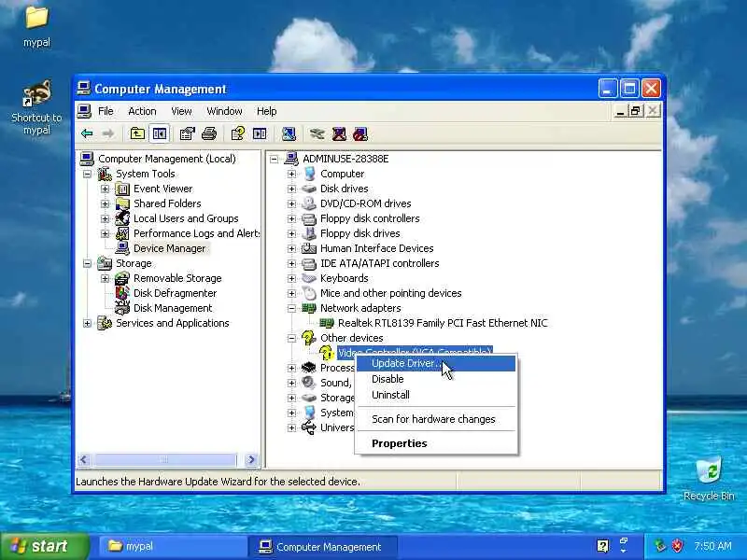
Task: Choose Scan for hardware changes menu entry
Action: [x=435, y=419]
